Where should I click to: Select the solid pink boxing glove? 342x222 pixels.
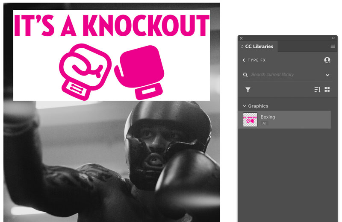(x=139, y=73)
